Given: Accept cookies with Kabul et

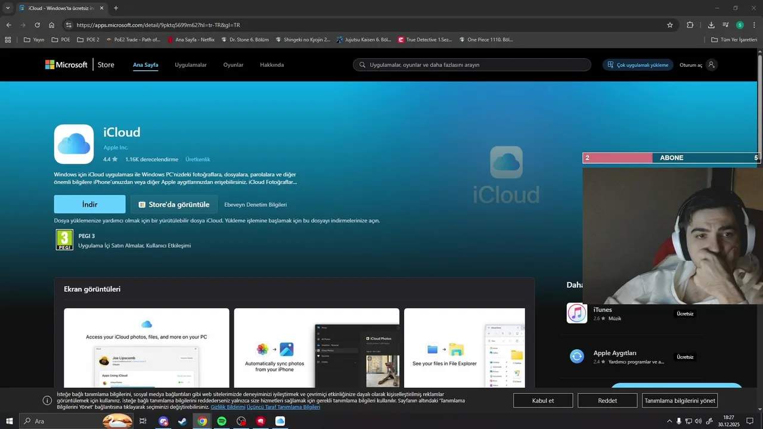Looking at the screenshot, I should click(543, 400).
